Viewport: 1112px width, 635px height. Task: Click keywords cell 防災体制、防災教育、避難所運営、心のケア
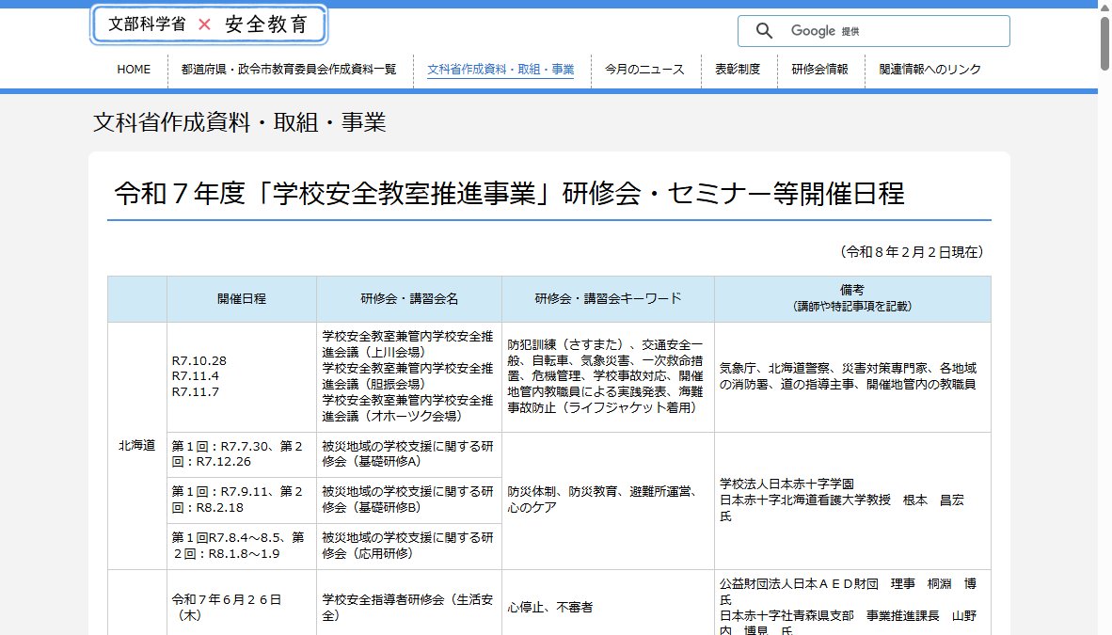(x=608, y=500)
